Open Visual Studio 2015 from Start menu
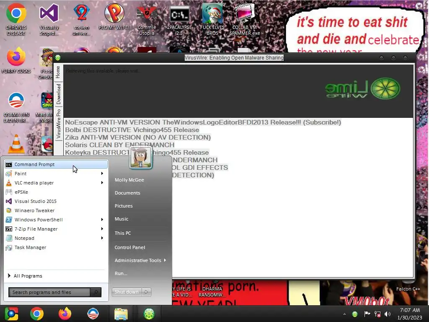 (56, 201)
